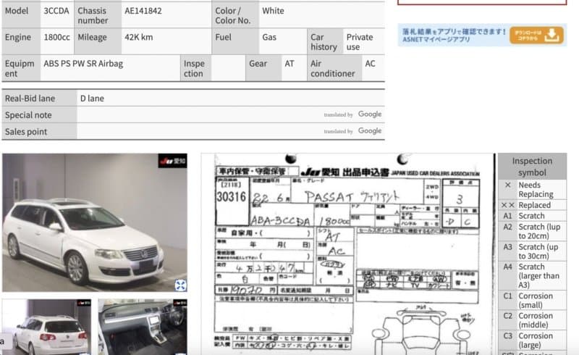This screenshot has height=355, width=579.
Task: Click the A4 Scratch larger than A3 row
Action: (532, 275)
